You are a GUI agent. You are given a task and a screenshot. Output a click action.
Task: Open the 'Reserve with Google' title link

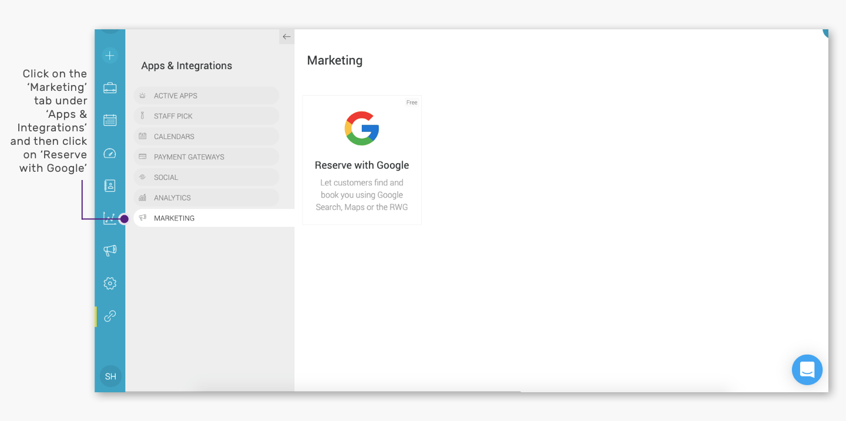point(362,165)
